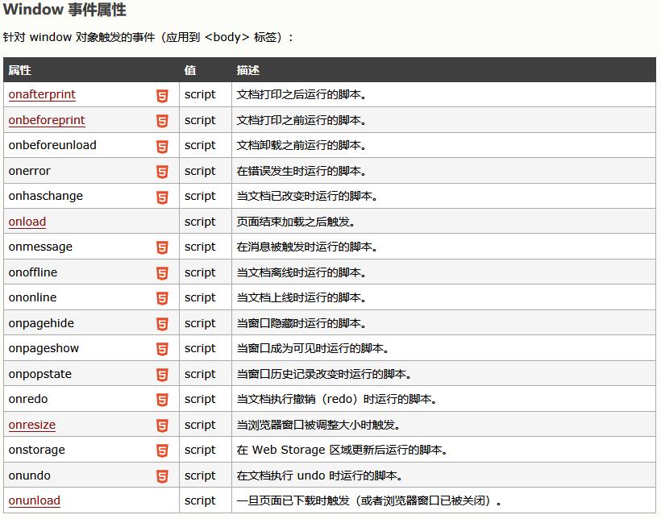
Task: Click script value in onerror row
Action: 200,171
